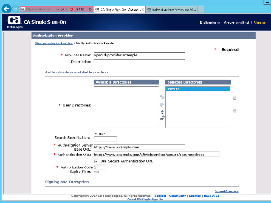This screenshot has height=203, width=271.
Task: Click the siteminder user icon
Action: (201, 23)
